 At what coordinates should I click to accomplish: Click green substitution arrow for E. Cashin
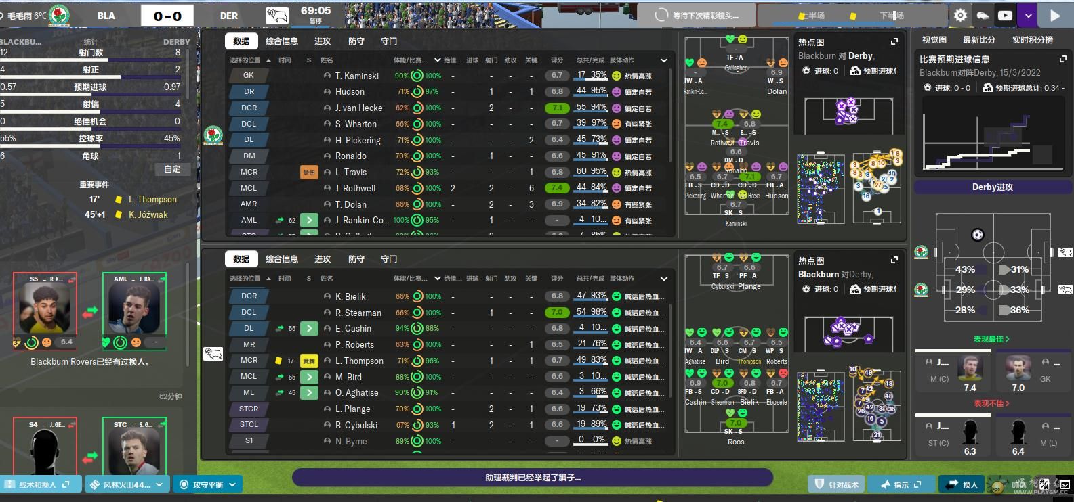coord(309,328)
